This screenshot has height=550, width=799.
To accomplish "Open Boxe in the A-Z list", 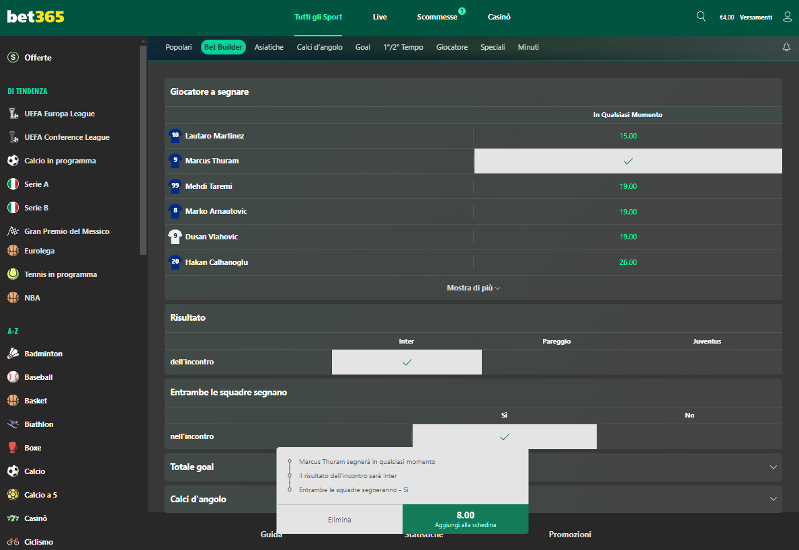I will click(x=33, y=448).
